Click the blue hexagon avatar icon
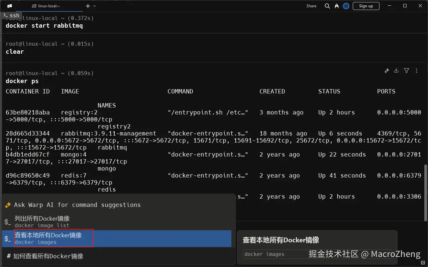The width and height of the screenshot is (428, 267). (346, 6)
